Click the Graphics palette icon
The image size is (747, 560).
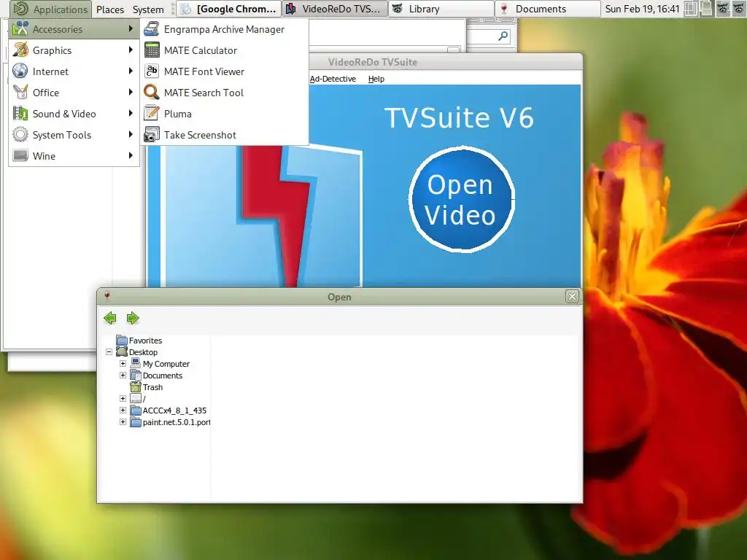tap(20, 50)
